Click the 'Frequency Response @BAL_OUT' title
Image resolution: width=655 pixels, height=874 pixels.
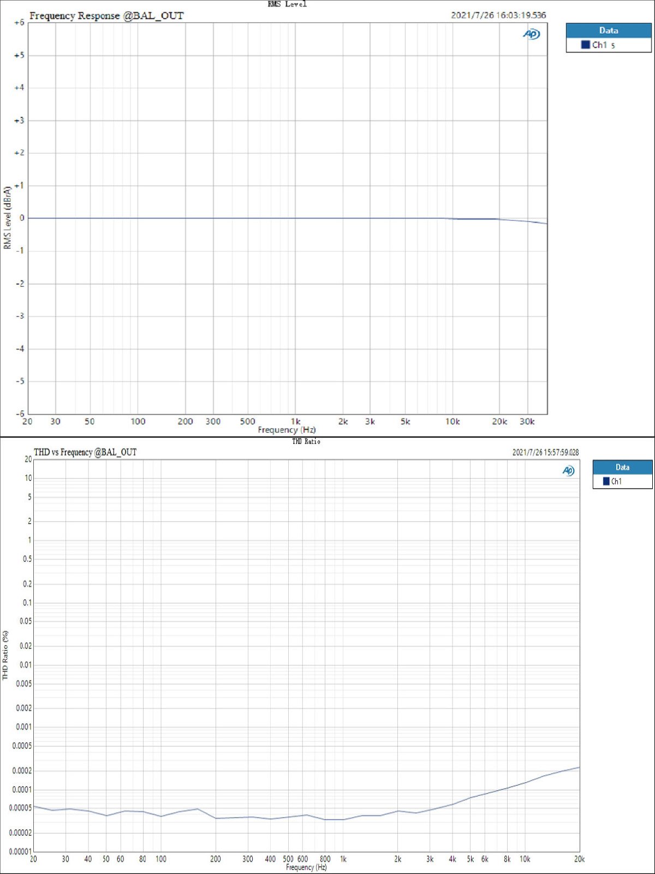pos(106,16)
